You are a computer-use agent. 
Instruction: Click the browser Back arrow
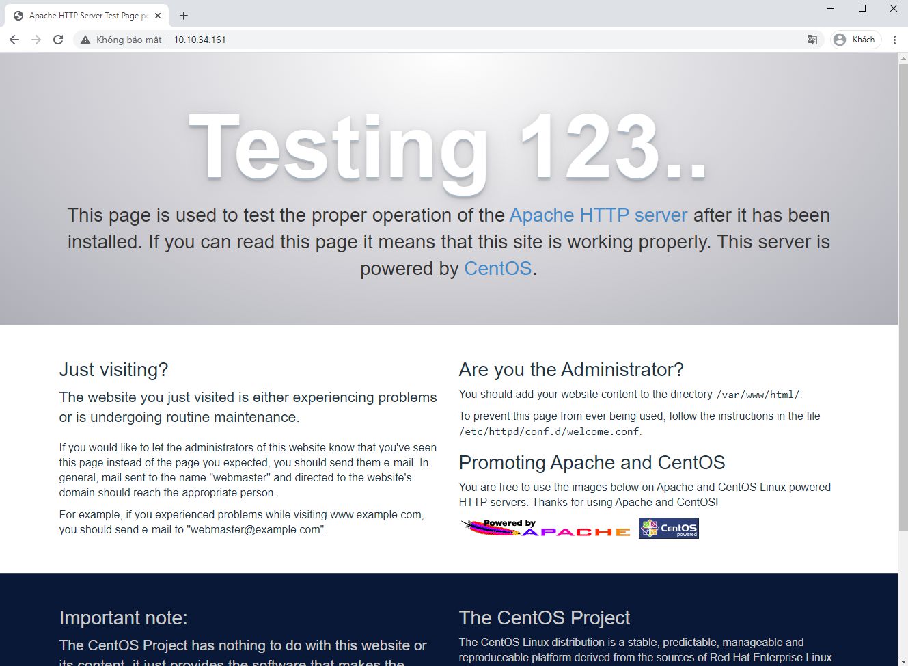click(x=14, y=40)
